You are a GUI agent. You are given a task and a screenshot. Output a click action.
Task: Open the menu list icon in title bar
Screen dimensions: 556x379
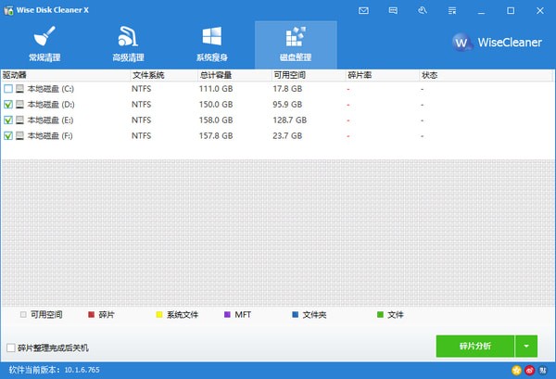(451, 10)
